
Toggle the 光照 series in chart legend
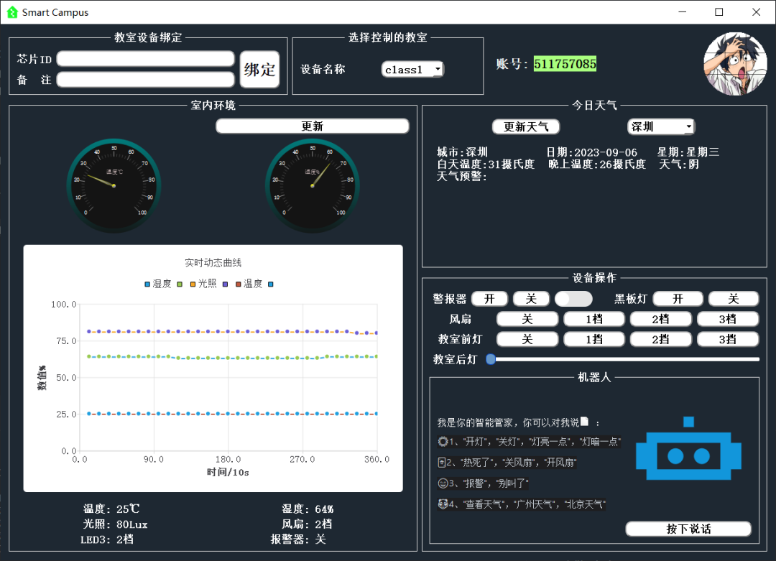205,284
